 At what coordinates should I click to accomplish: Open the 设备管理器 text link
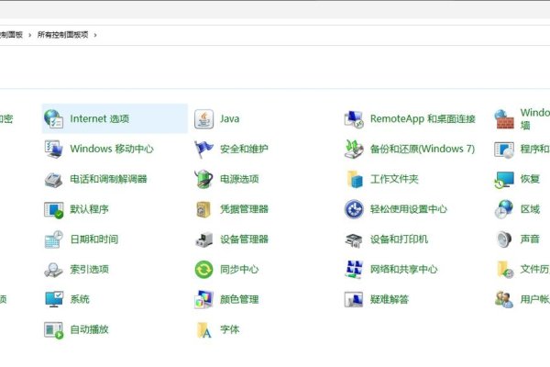244,239
